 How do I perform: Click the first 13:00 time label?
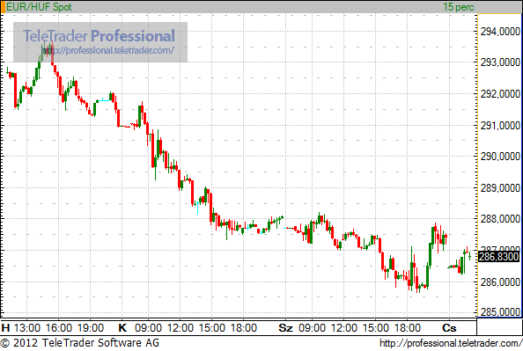(x=27, y=328)
